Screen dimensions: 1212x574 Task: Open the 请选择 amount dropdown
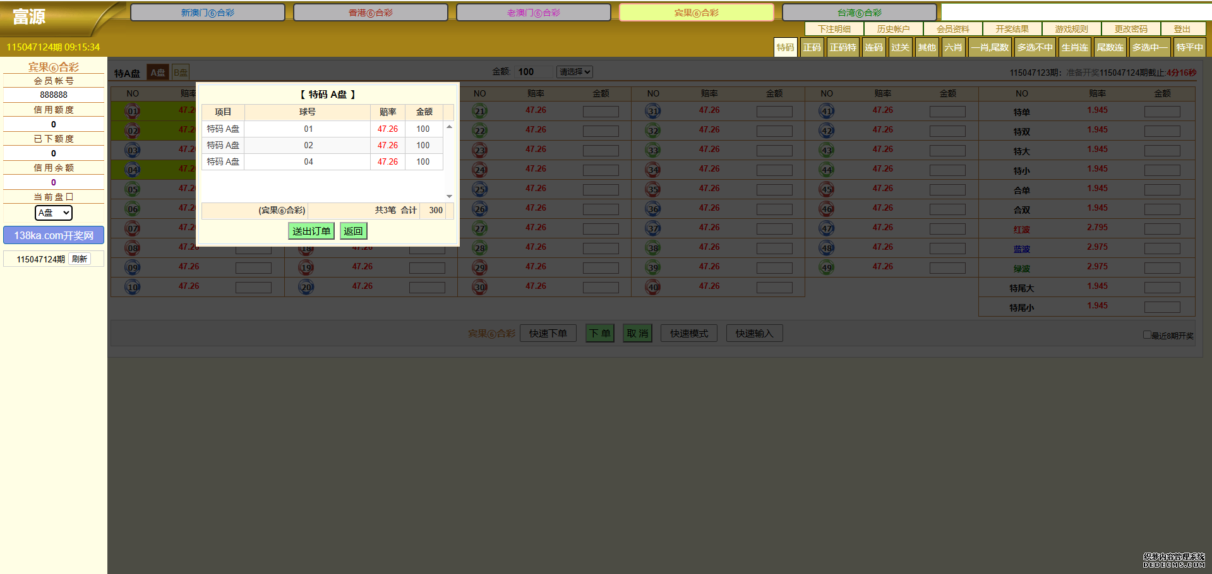574,72
